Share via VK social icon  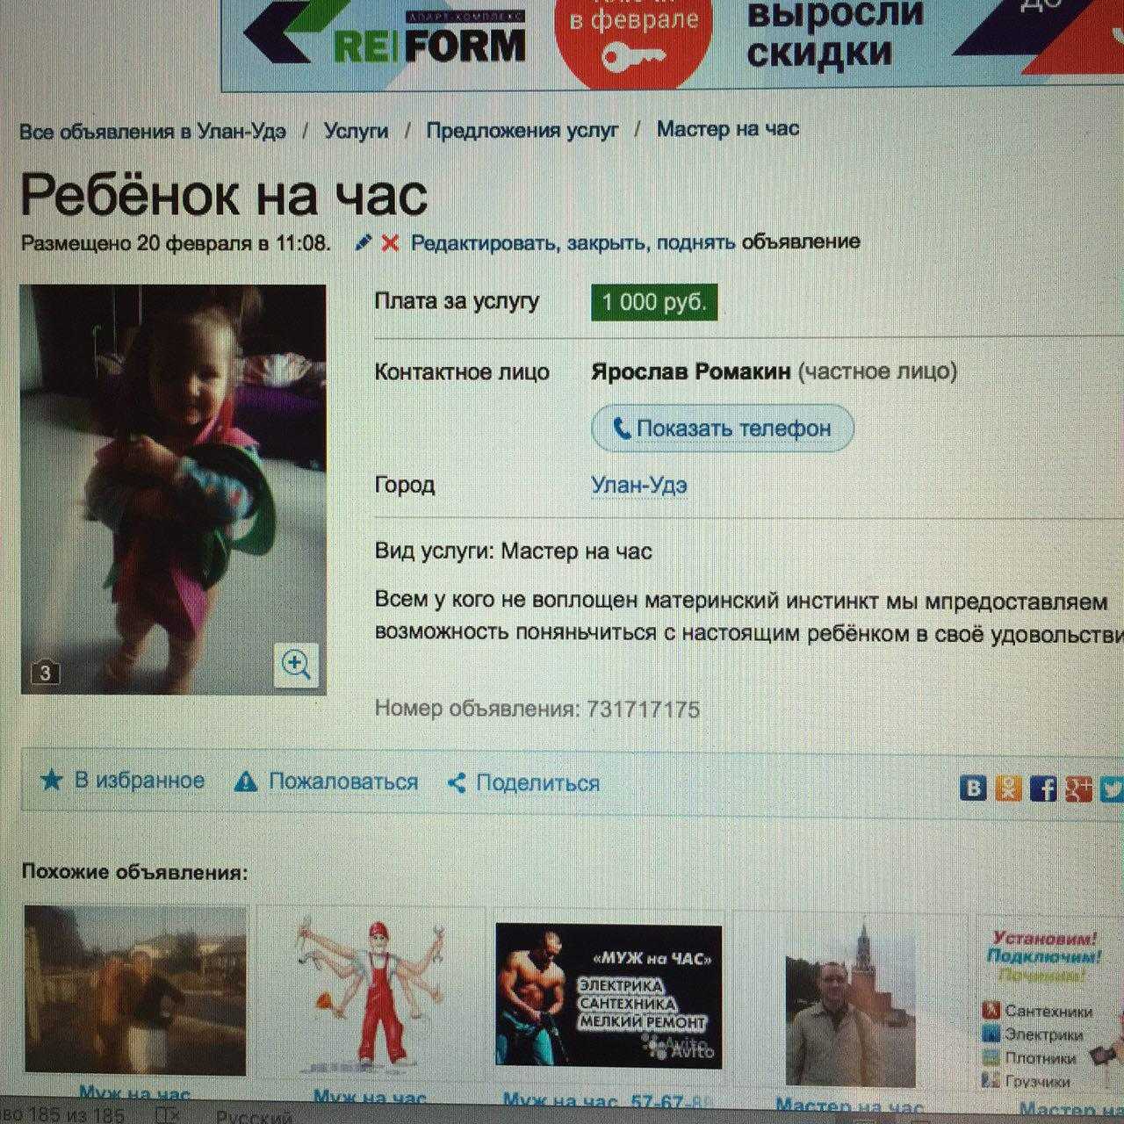tap(973, 788)
